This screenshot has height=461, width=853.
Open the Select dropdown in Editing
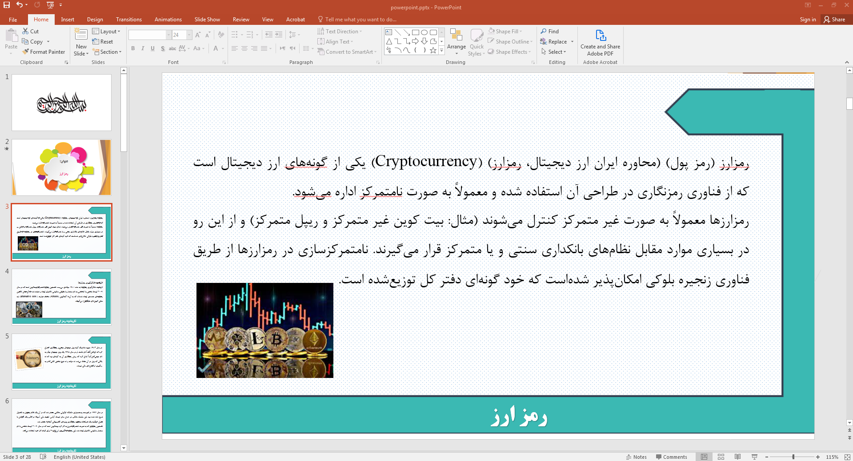click(554, 52)
